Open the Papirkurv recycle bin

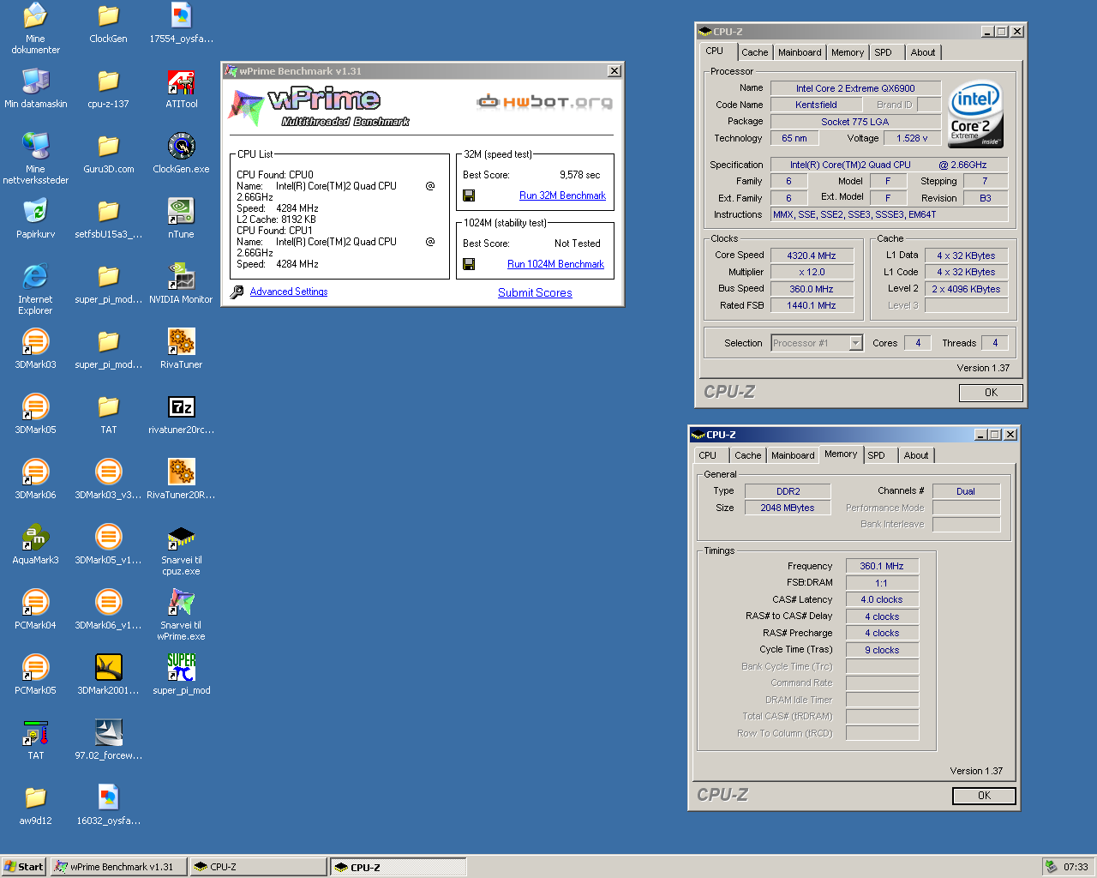[x=35, y=219]
